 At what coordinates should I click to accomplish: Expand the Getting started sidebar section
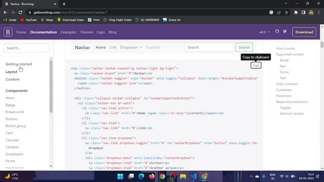(19, 64)
